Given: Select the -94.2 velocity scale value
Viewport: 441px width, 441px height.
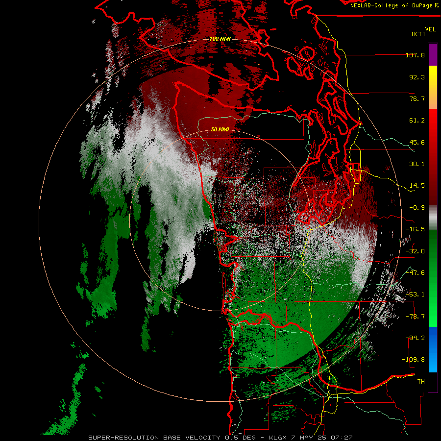Looking at the screenshot, I should point(415,338).
